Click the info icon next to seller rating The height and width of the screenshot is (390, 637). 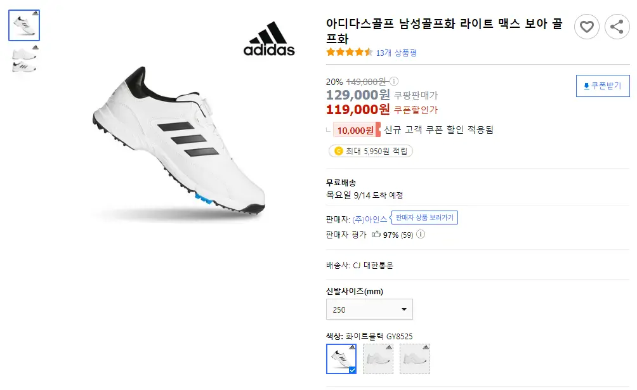click(x=421, y=235)
